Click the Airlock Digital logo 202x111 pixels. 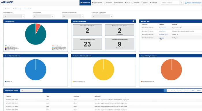[7, 3]
